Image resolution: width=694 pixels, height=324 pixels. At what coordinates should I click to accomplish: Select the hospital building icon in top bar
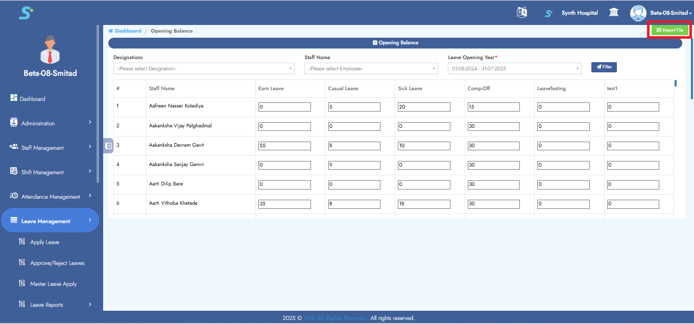(x=613, y=12)
